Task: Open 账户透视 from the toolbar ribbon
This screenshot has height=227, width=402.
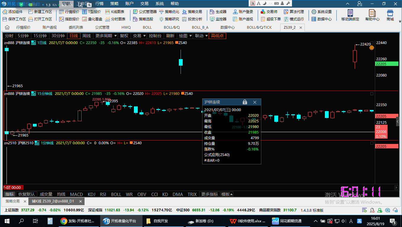Action: point(243,19)
